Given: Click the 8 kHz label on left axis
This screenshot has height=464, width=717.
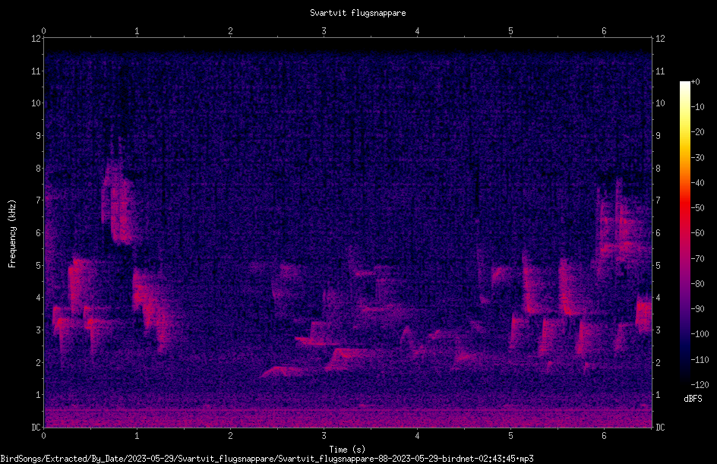Looking at the screenshot, I should point(39,169).
